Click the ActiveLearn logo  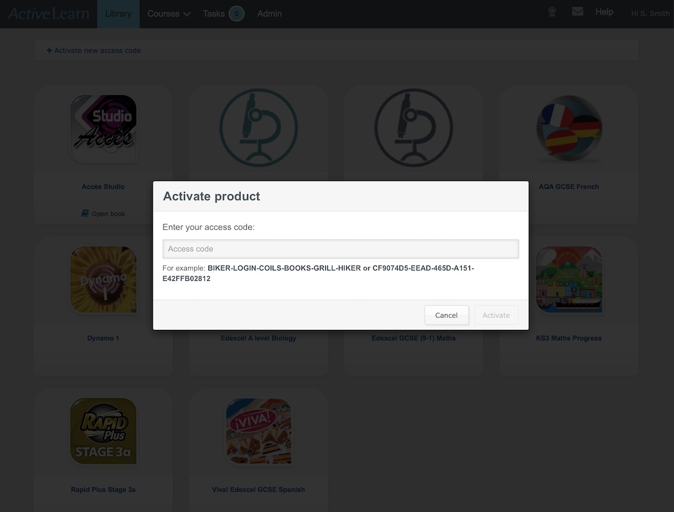(x=48, y=13)
